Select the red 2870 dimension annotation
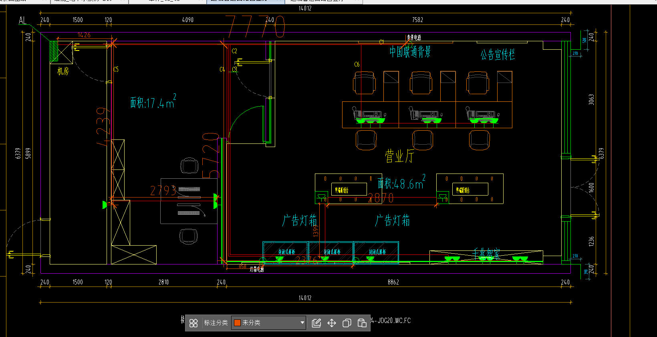This screenshot has width=657, height=337. 381,198
